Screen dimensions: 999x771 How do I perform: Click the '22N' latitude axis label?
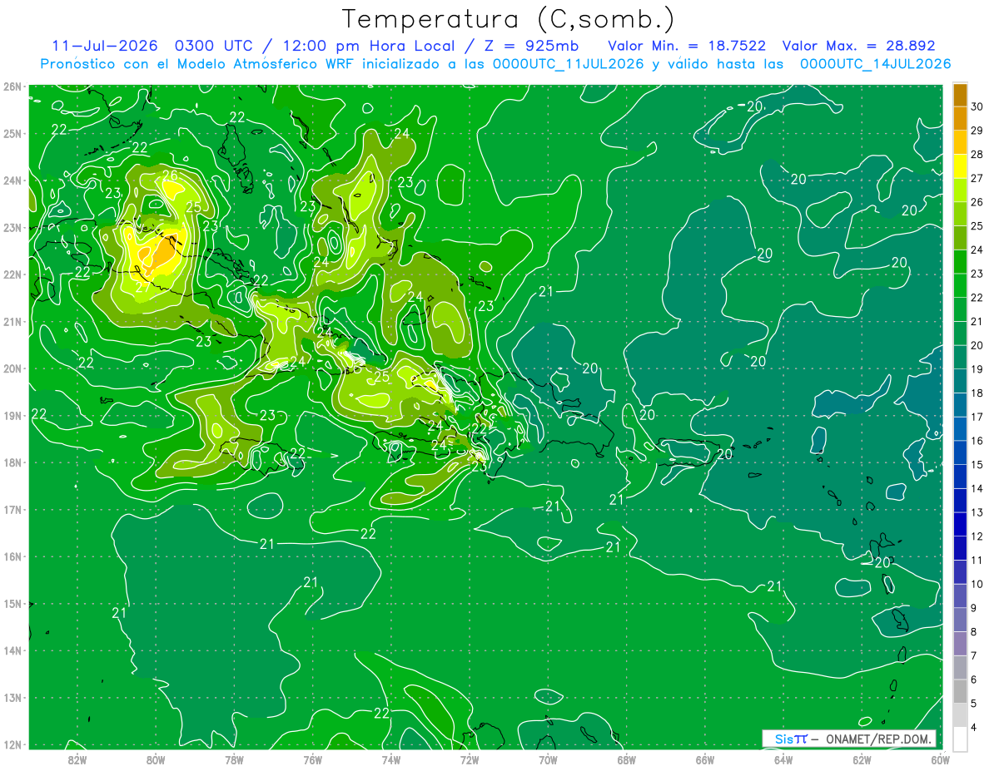12,274
